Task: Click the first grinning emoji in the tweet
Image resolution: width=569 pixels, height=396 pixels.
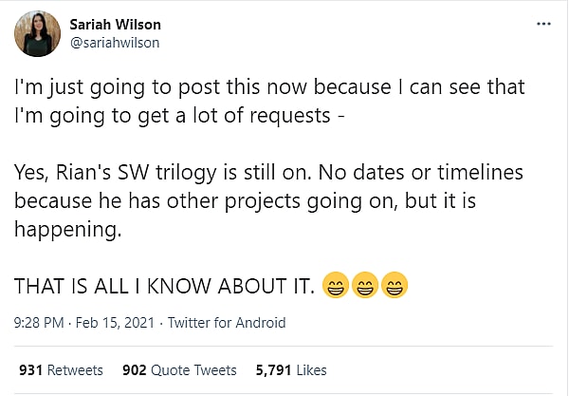Action: coord(334,282)
